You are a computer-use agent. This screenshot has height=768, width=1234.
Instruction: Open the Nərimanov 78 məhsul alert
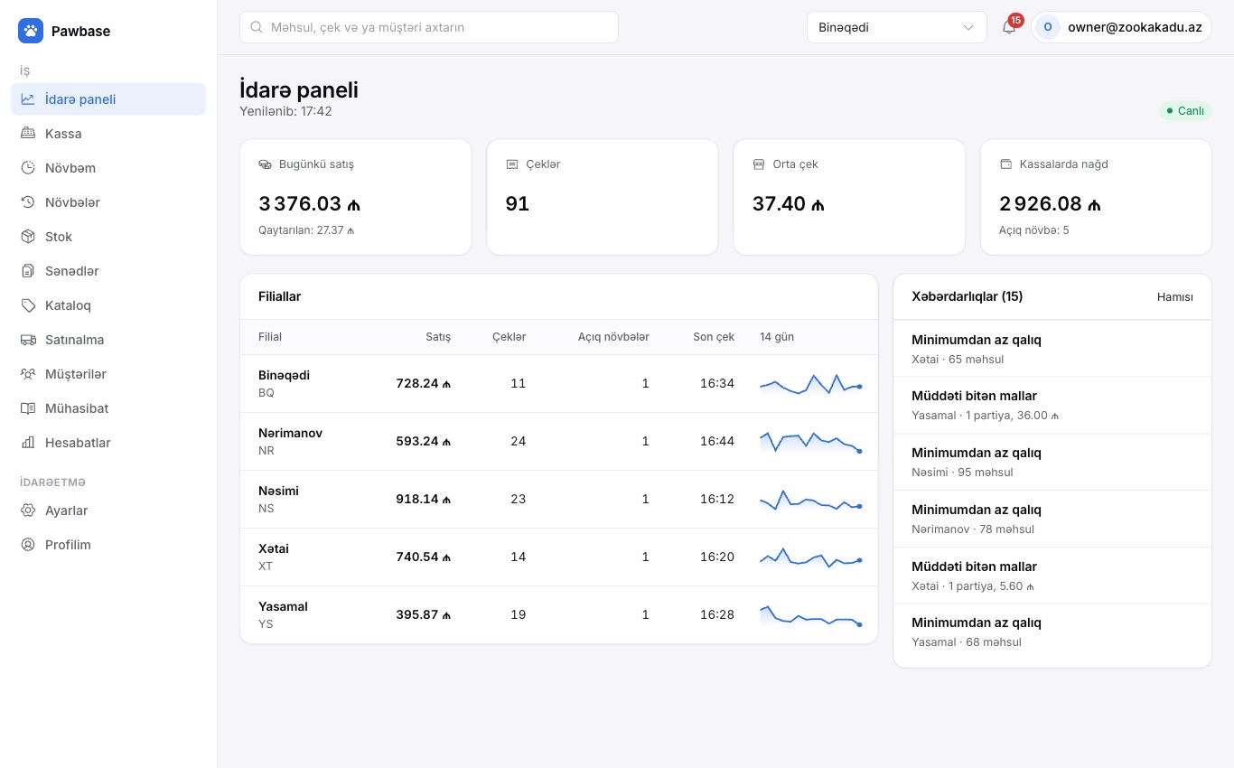coord(1052,519)
